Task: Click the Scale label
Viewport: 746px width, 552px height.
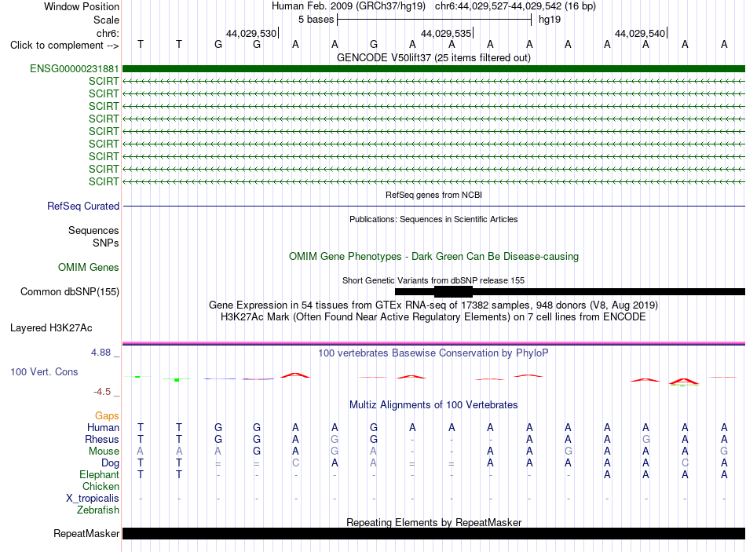Action: [x=107, y=20]
